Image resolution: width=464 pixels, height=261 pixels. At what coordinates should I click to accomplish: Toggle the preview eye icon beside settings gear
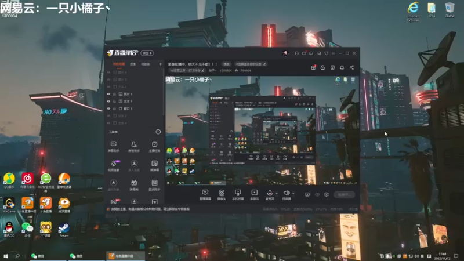[x=317, y=194]
